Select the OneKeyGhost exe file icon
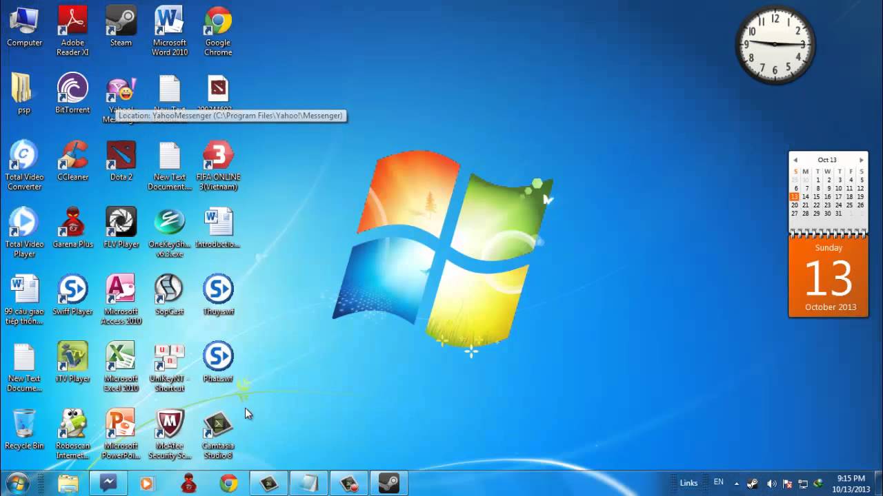 click(x=170, y=233)
